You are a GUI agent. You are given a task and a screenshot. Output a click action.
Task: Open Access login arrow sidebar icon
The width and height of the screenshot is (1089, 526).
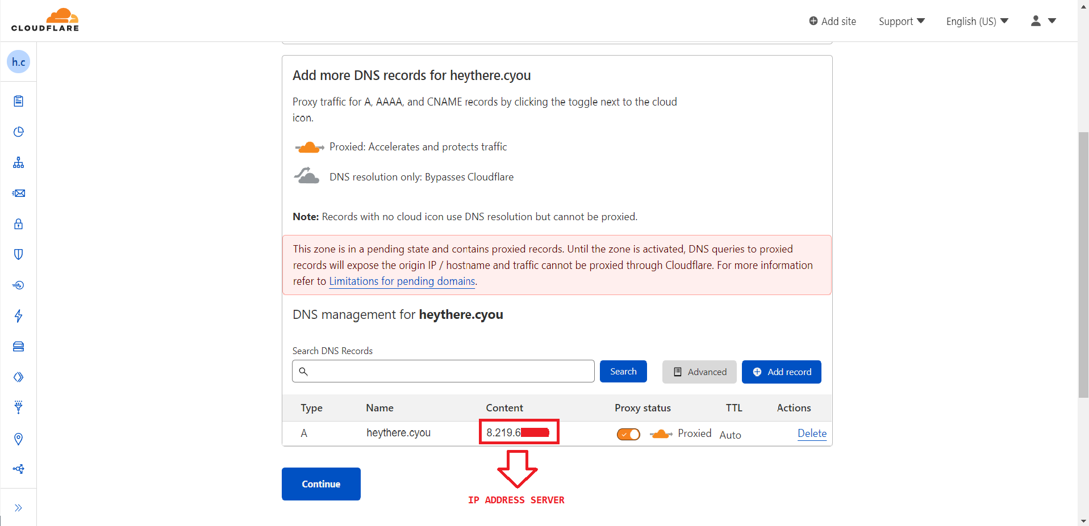[18, 285]
